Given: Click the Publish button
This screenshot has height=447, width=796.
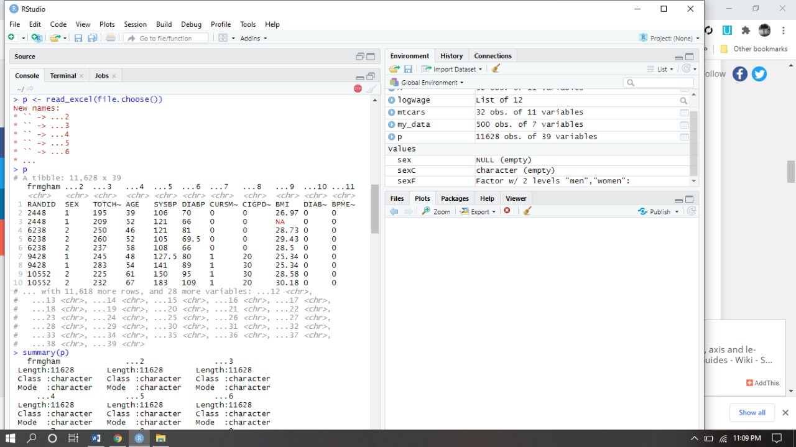Looking at the screenshot, I should [659, 211].
